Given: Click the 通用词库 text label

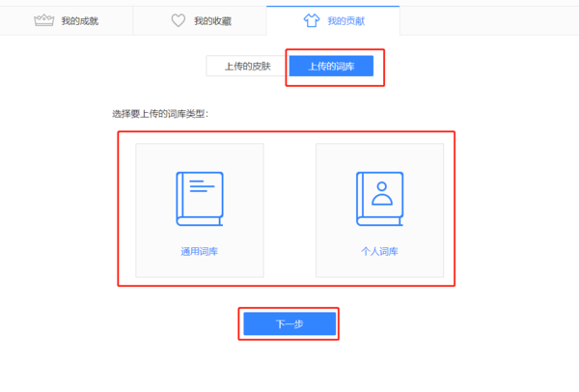Looking at the screenshot, I should (x=200, y=251).
